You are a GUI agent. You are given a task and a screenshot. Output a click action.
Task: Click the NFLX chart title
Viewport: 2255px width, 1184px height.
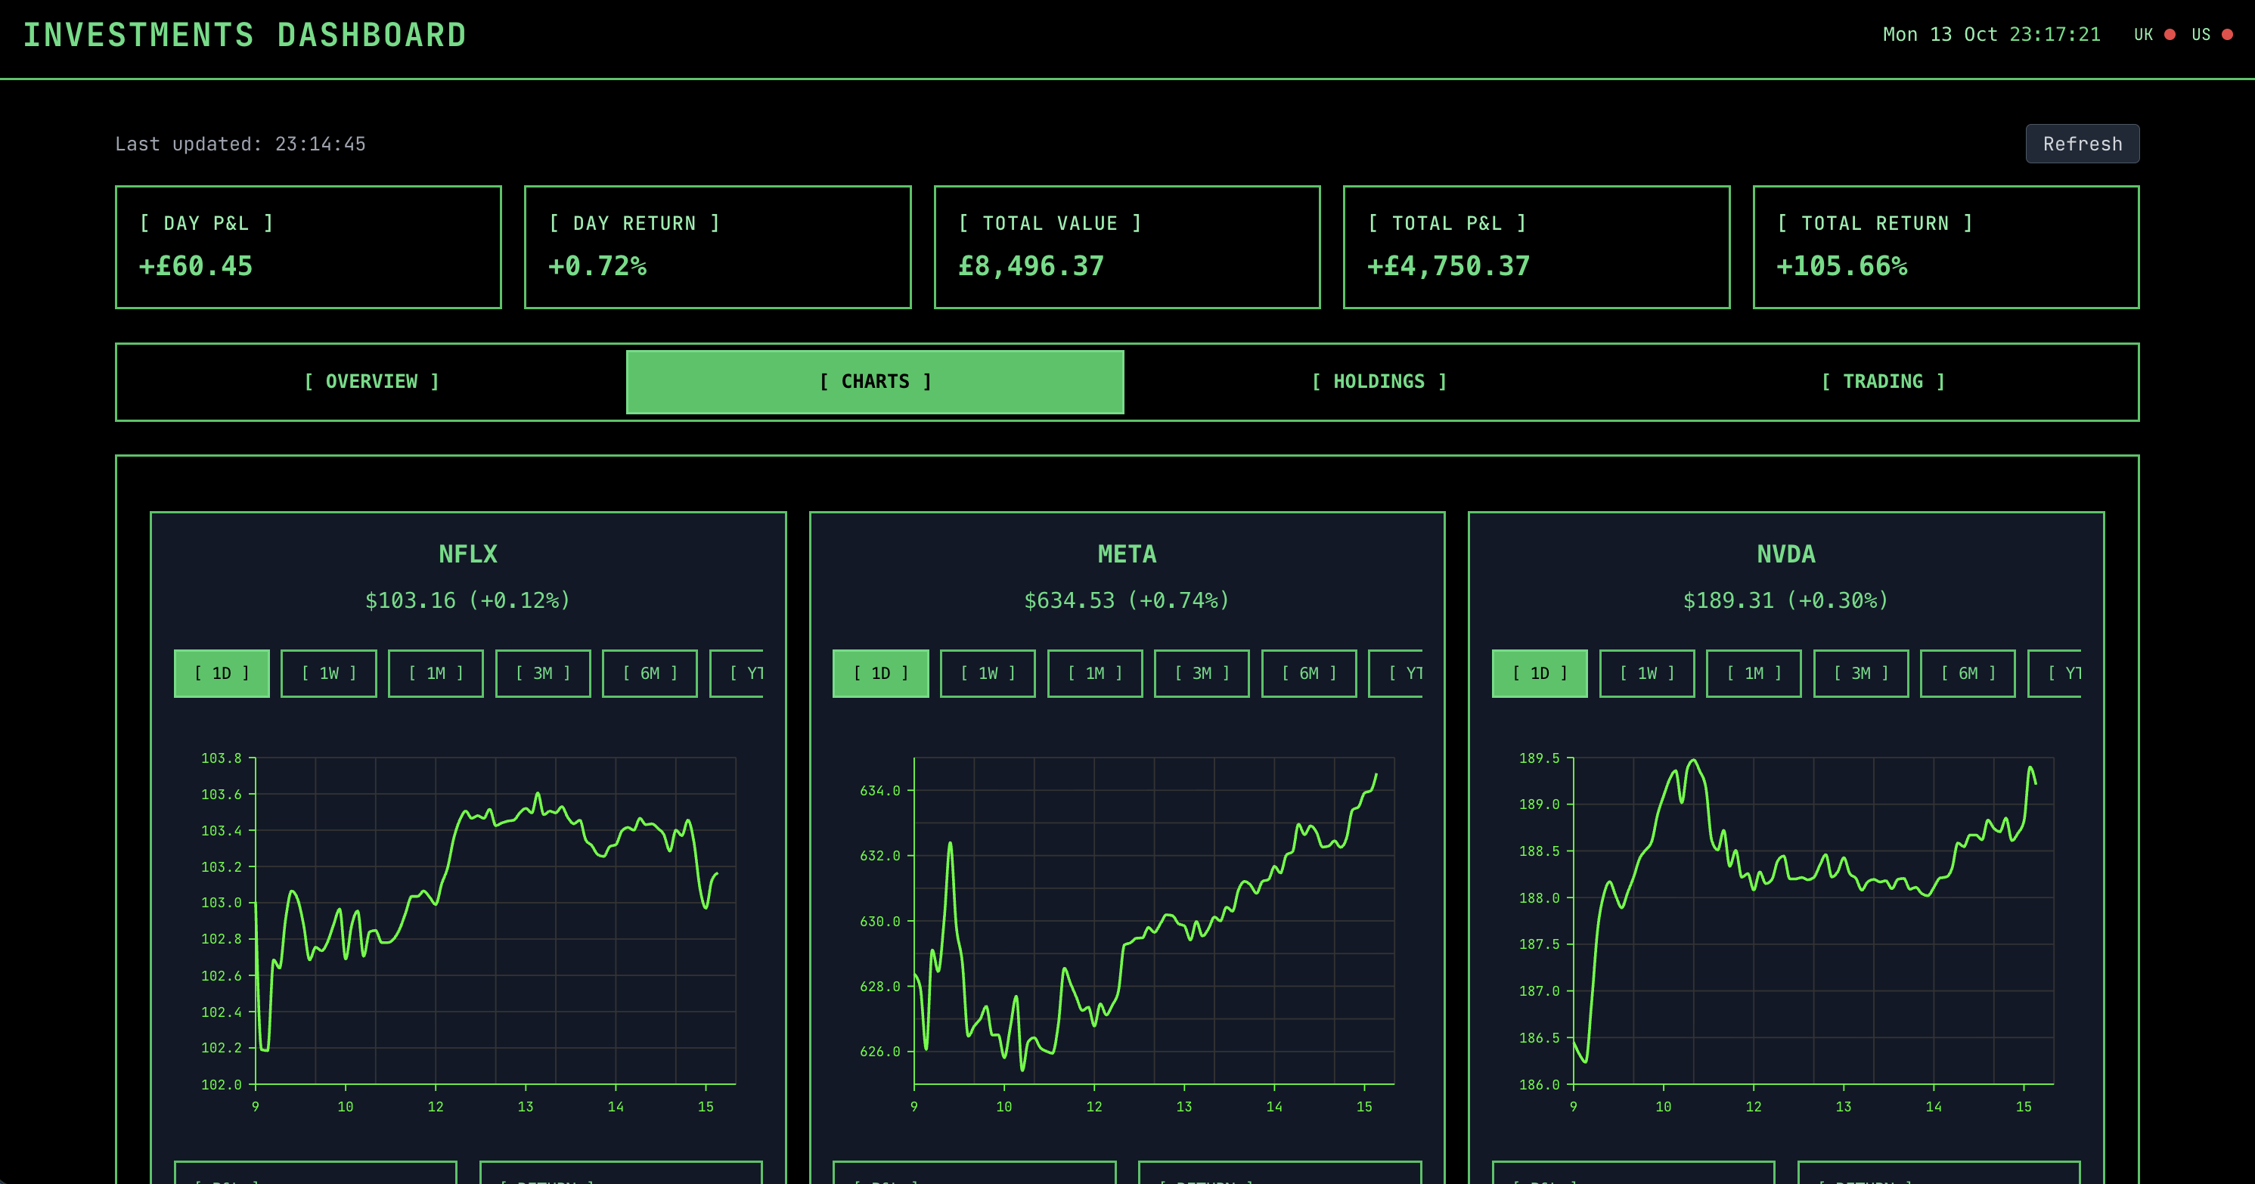467,554
